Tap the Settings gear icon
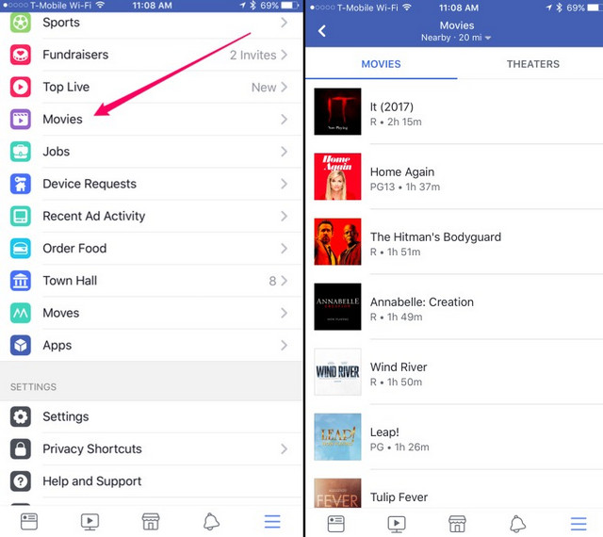Screen dimensions: 603x537 21,416
